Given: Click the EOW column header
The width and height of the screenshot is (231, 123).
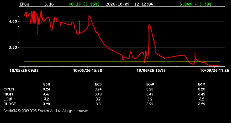Looking at the screenshot, I should pos(150,85).
